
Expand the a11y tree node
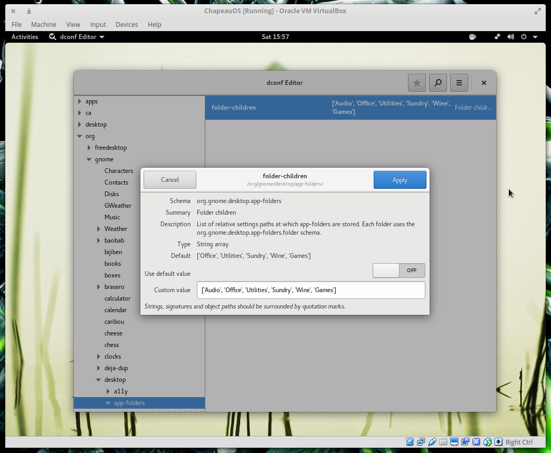coord(108,391)
